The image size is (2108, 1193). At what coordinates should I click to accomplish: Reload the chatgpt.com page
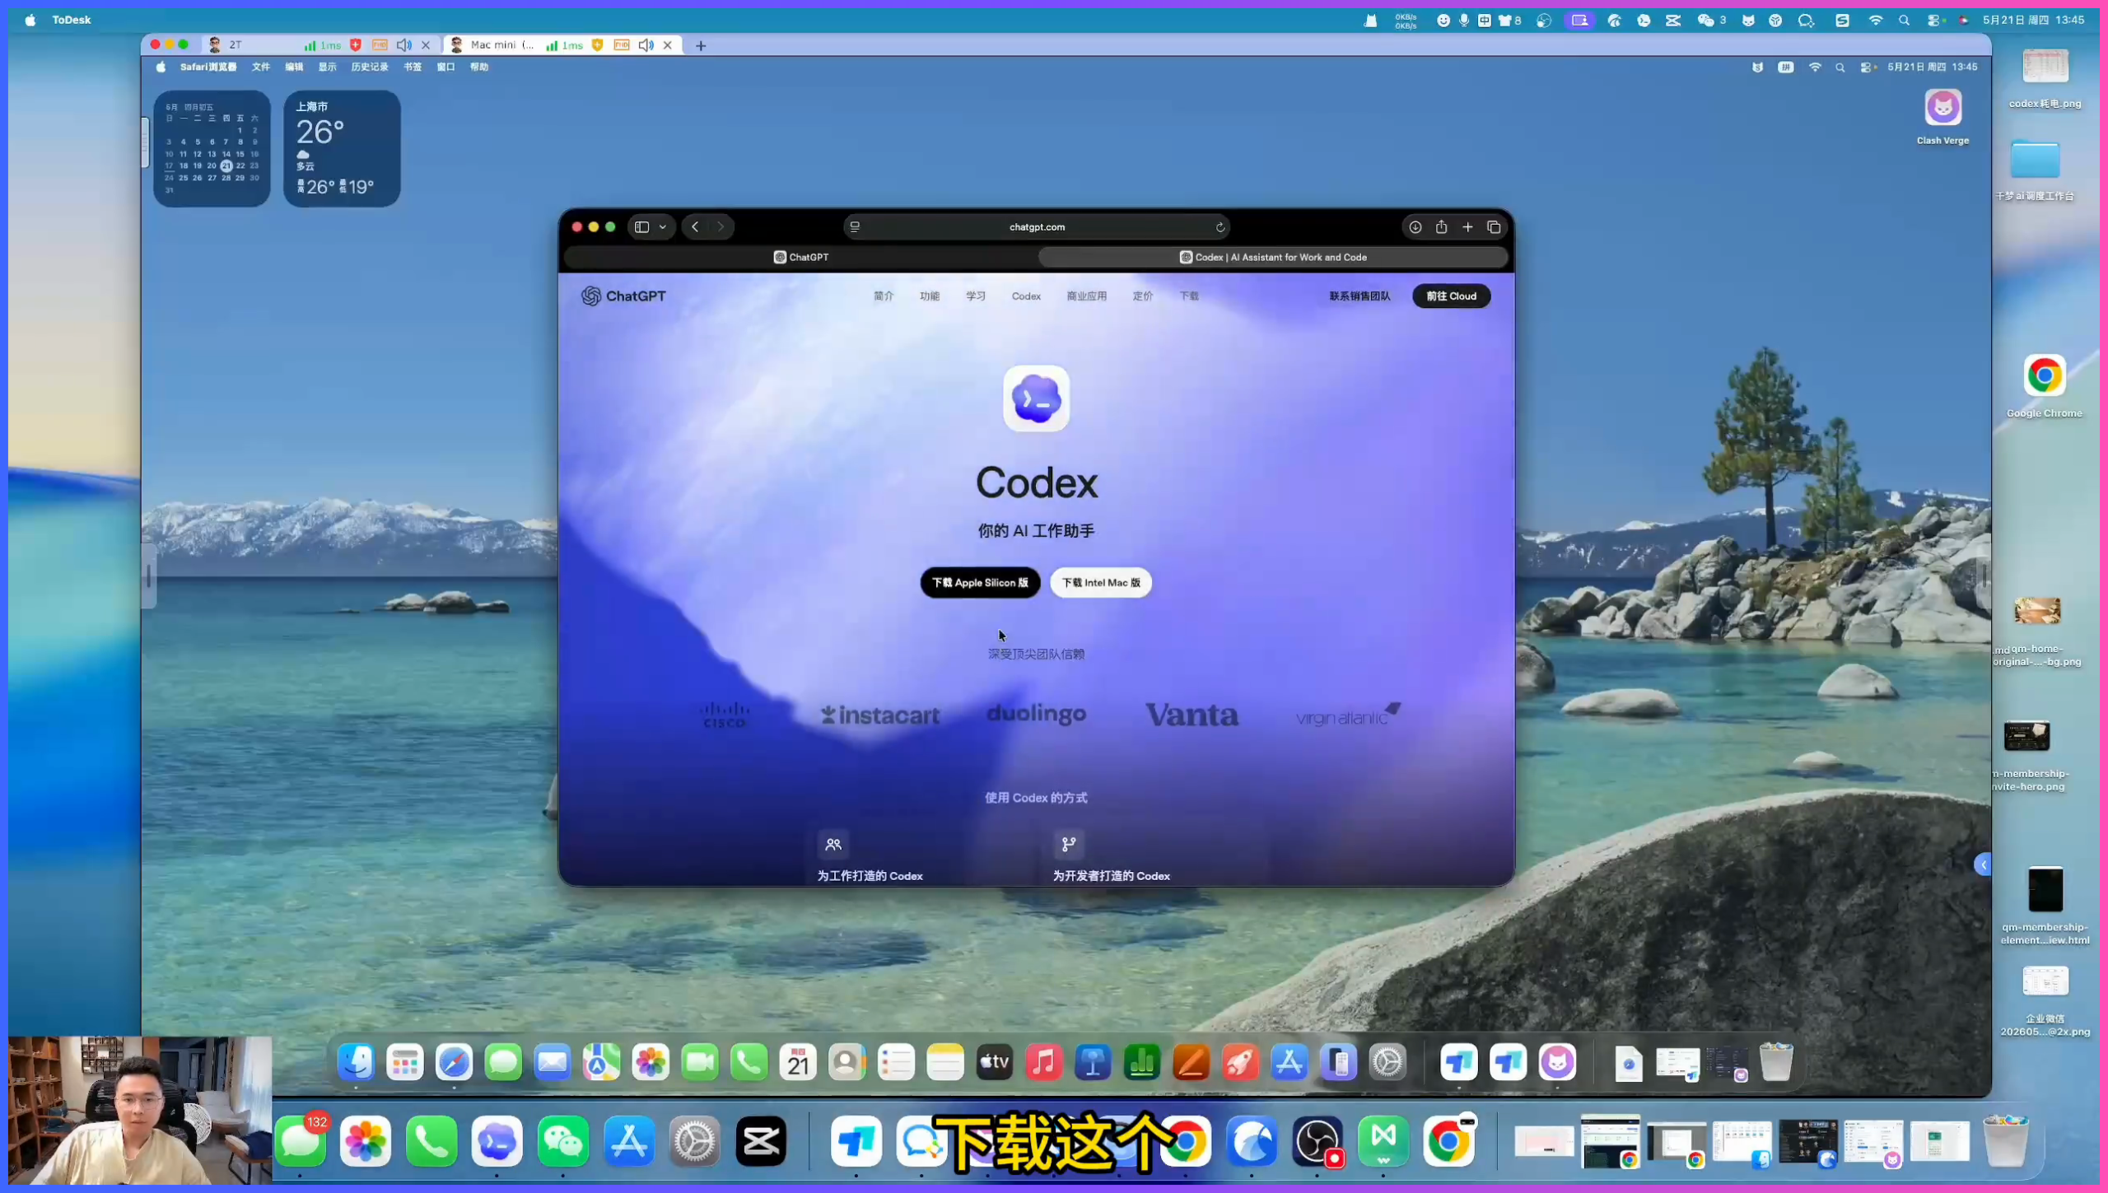point(1220,227)
